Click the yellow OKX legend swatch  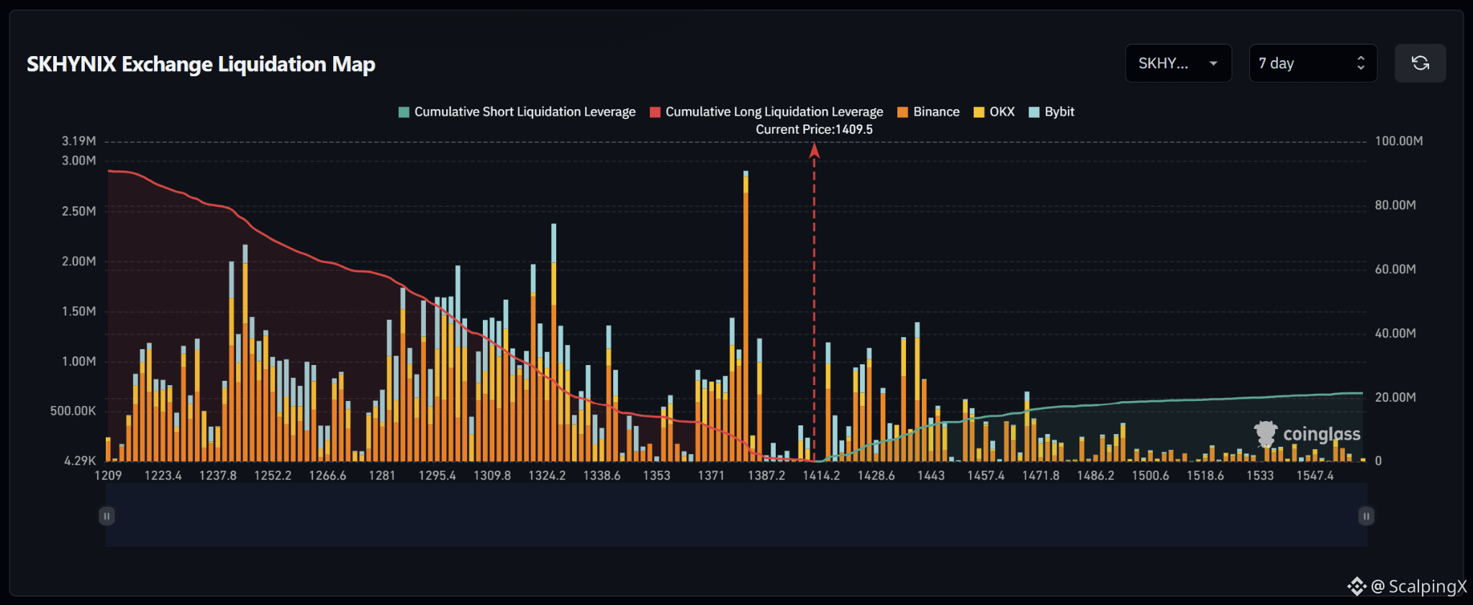point(979,112)
